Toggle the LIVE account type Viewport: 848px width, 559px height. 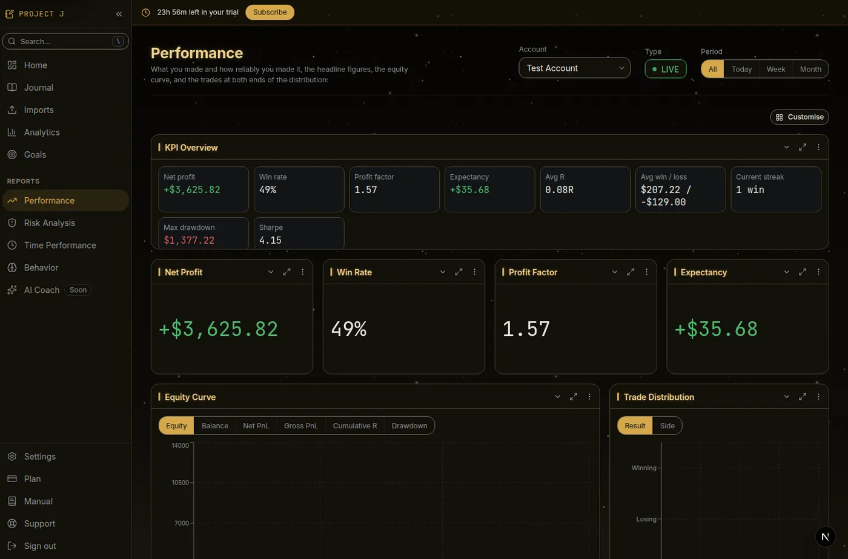(666, 69)
